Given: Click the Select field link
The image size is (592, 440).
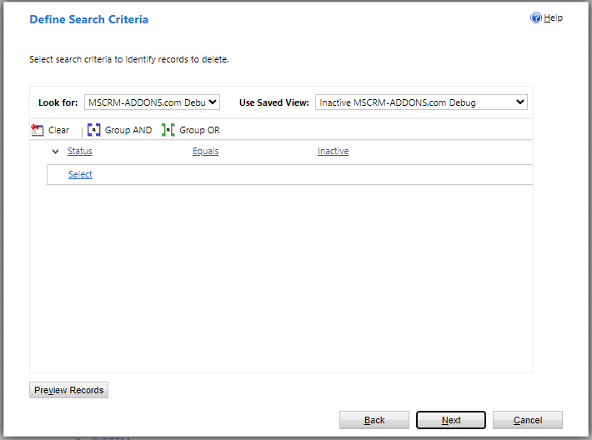Looking at the screenshot, I should 80,174.
